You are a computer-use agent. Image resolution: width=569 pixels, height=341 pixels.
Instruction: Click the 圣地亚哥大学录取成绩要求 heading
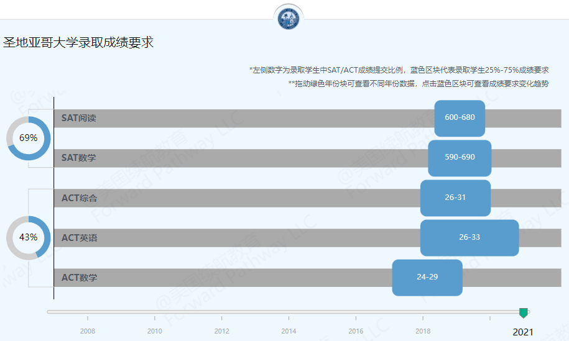pos(78,42)
